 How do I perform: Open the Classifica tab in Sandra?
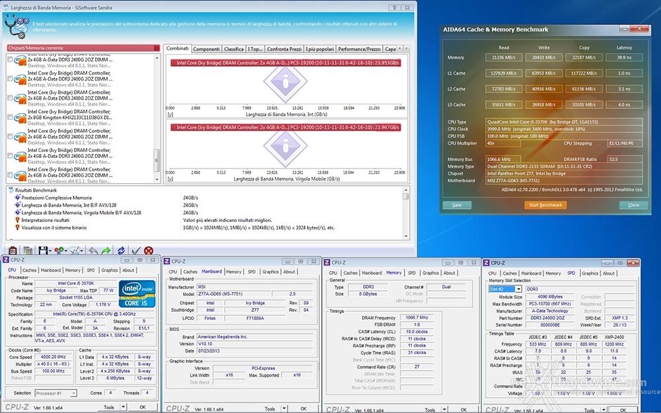pyautogui.click(x=234, y=49)
